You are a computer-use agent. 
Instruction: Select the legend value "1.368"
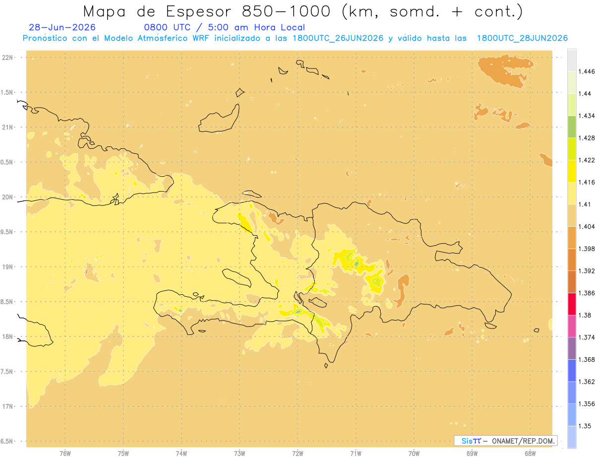(587, 359)
